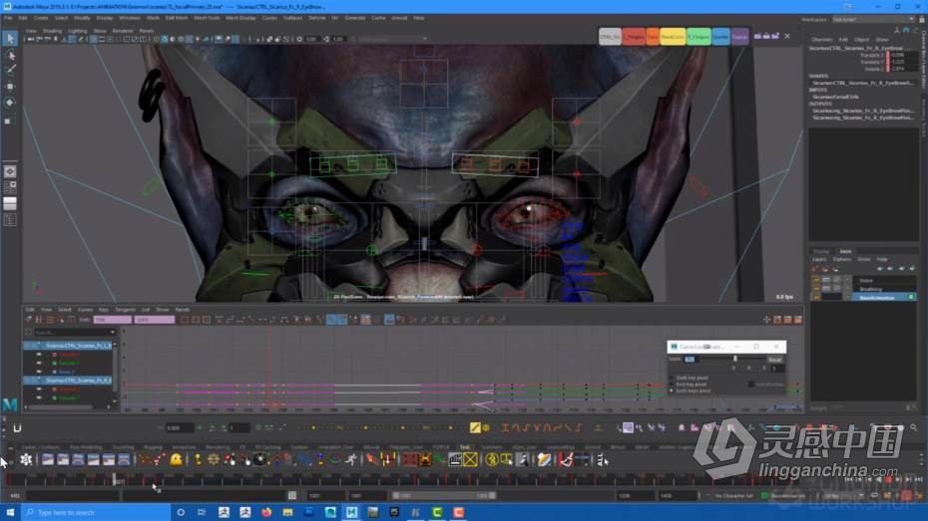Open the Graph Editor Tangents menu
Viewport: 928px width, 521px height.
[125, 310]
